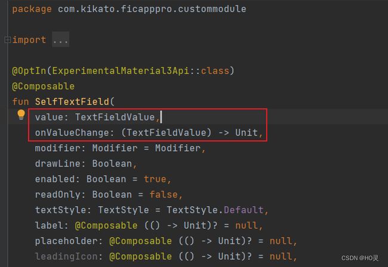Click the SelfTextField function name

point(72,102)
